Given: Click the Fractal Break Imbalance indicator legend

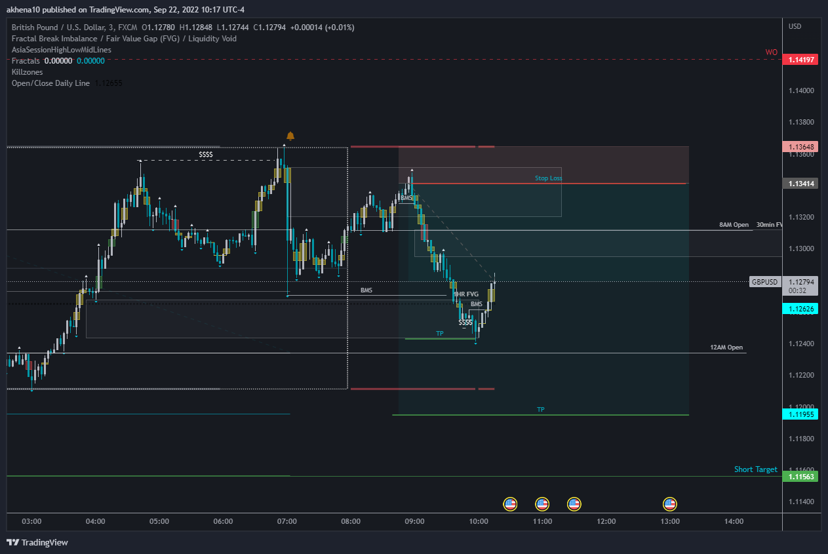Looking at the screenshot, I should 124,38.
